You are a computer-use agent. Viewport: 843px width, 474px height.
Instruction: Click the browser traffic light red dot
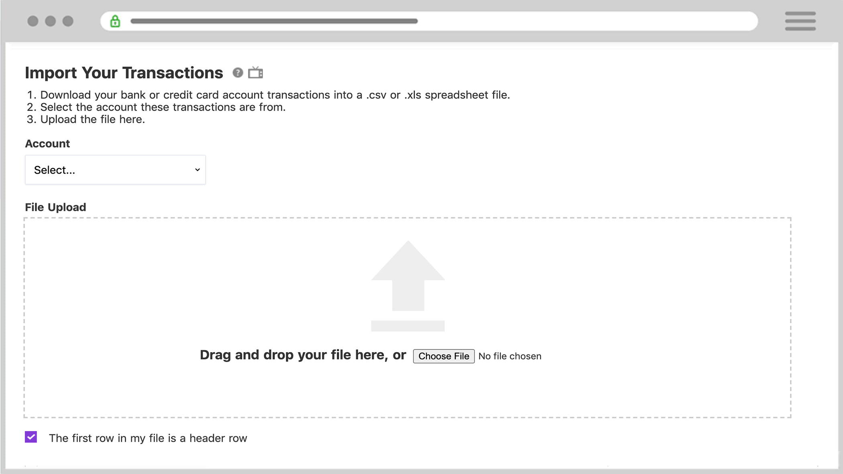tap(33, 21)
